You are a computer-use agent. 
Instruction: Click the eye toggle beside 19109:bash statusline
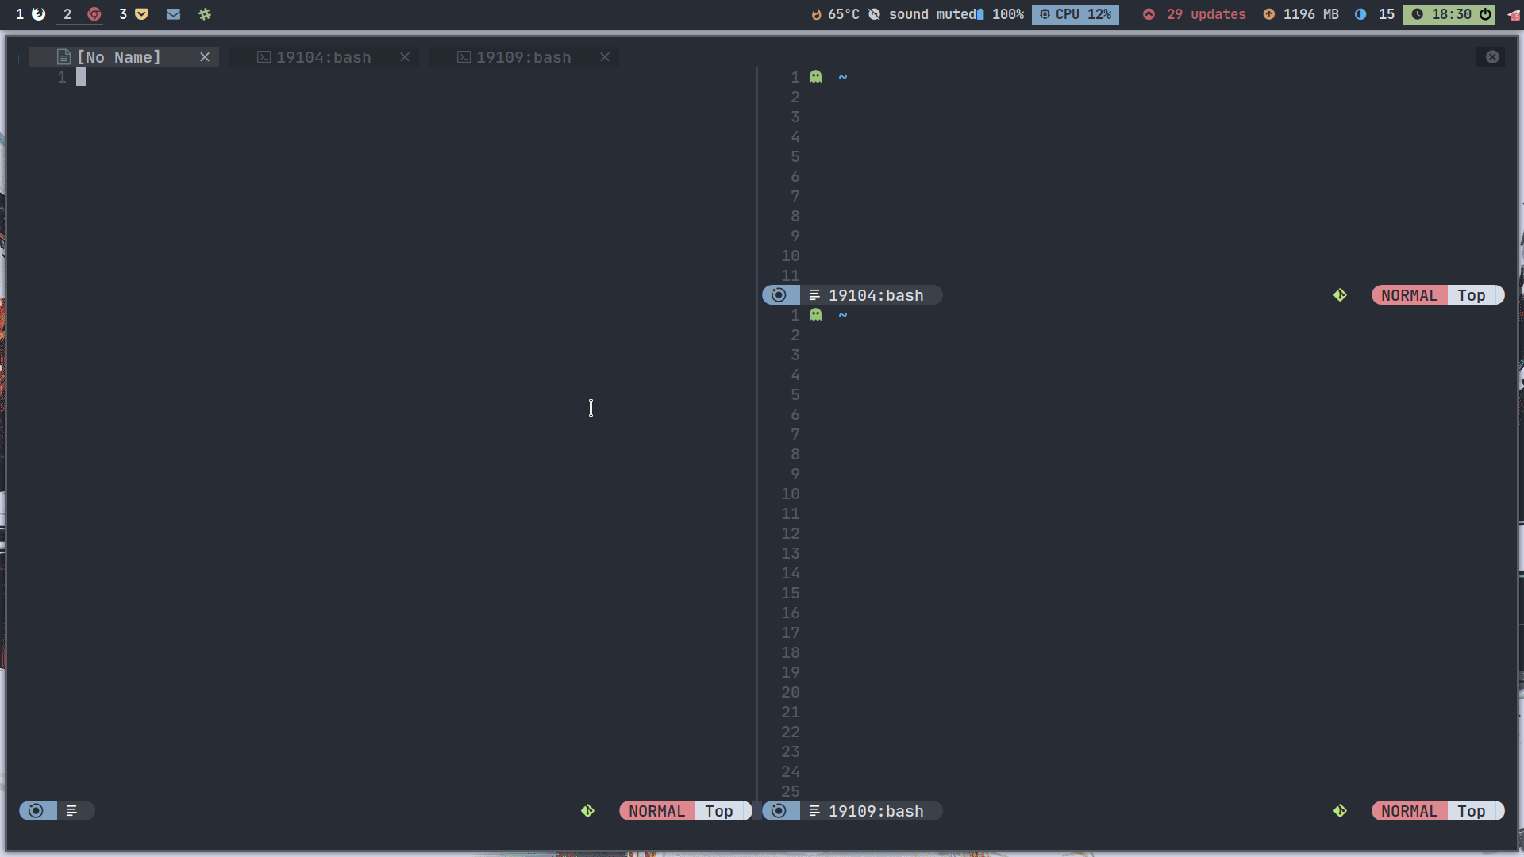click(779, 810)
